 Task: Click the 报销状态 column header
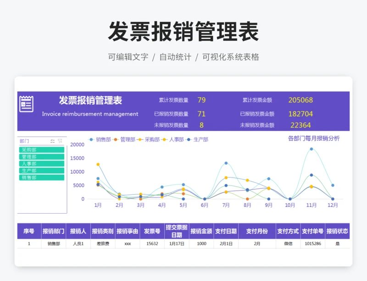337,231
